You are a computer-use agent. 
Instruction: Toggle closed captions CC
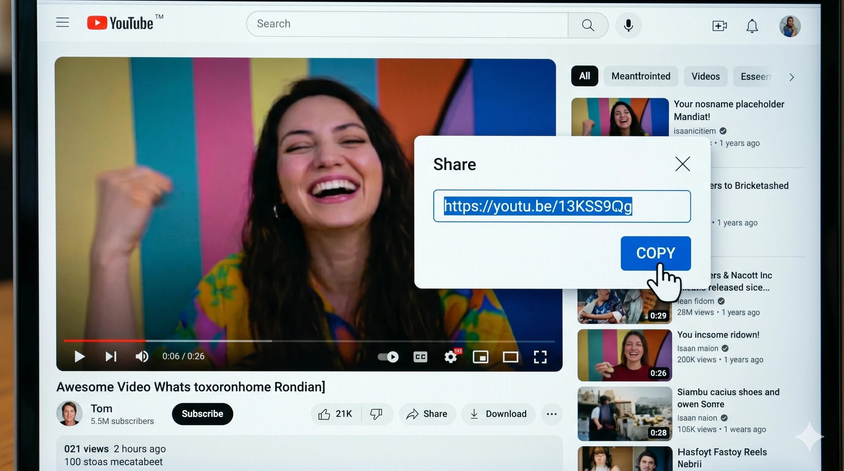click(420, 357)
